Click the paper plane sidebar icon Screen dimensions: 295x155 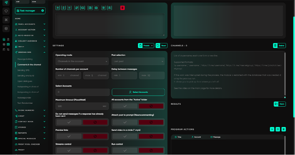click(6, 3)
